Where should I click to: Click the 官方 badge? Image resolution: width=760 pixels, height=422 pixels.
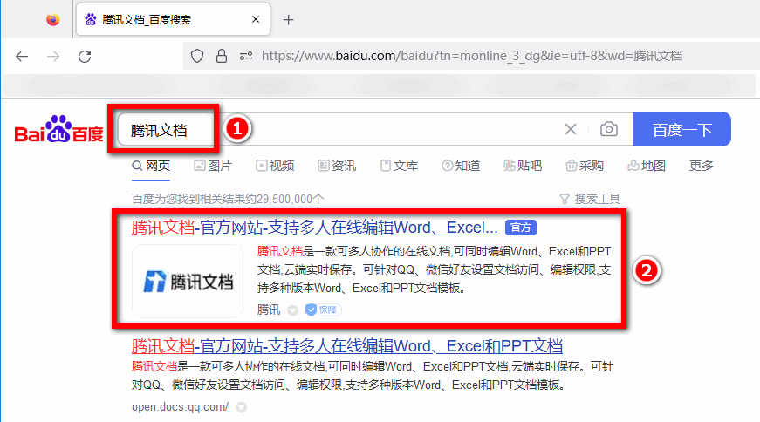click(x=521, y=228)
